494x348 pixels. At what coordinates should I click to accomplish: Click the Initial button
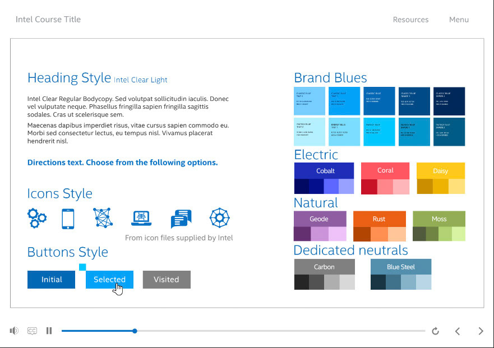point(52,279)
